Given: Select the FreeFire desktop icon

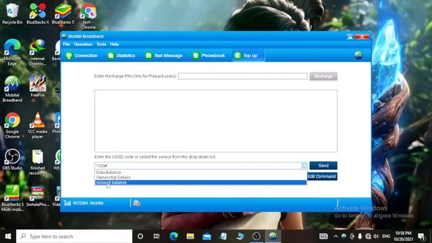Looking at the screenshot, I should point(38,86).
